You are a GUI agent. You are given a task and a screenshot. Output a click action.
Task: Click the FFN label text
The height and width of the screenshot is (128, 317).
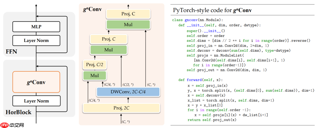(11, 52)
